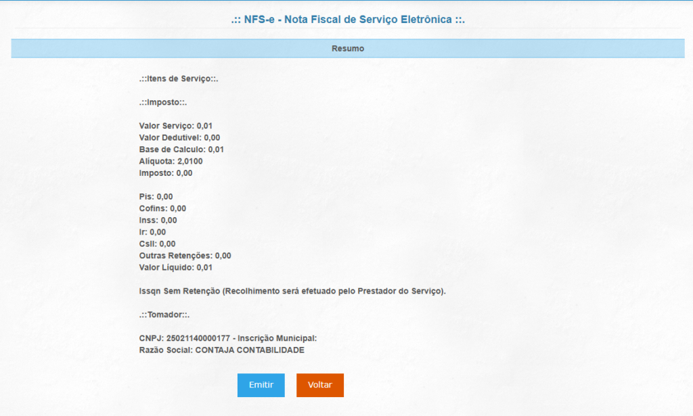Click the Inss 0,00 line

pyautogui.click(x=158, y=221)
